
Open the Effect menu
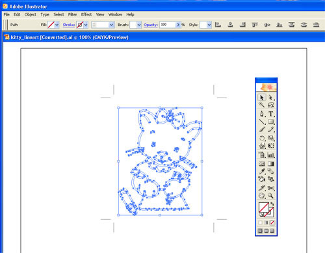[x=86, y=14]
